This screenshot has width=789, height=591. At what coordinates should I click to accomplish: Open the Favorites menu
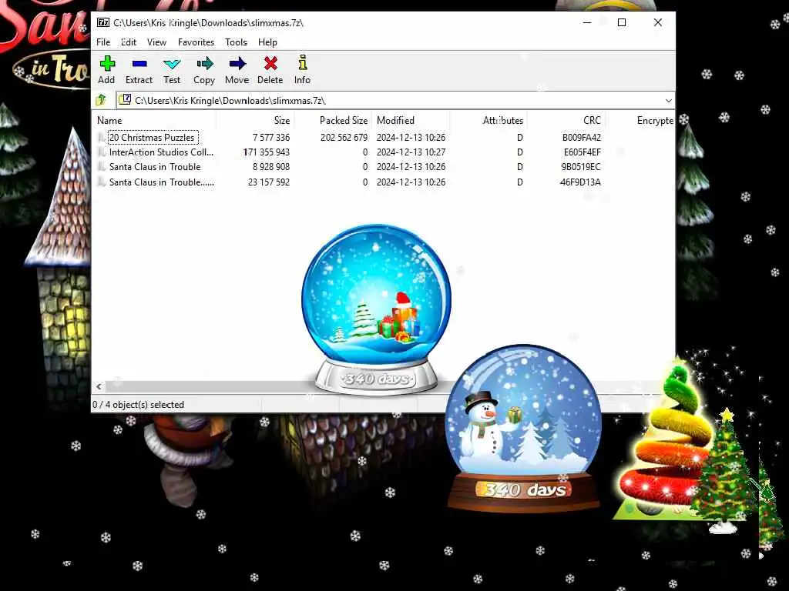[196, 42]
